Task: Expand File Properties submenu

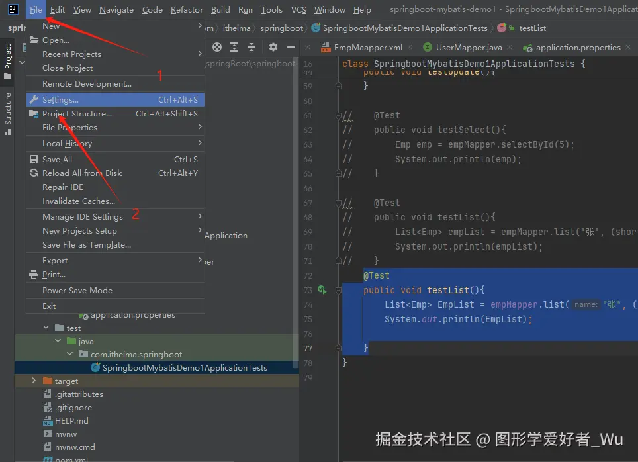Action: point(116,127)
